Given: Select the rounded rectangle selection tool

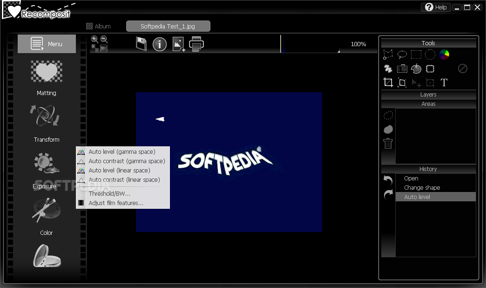Looking at the screenshot, I should point(430,69).
